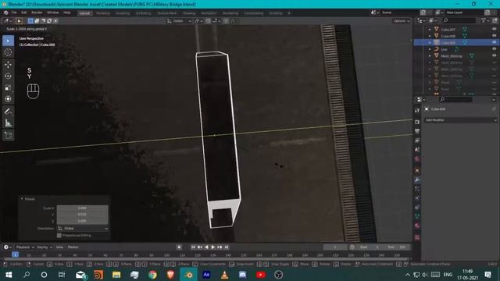Open the Tool properties tab
This screenshot has width=500, height=281.
[x=417, y=110]
